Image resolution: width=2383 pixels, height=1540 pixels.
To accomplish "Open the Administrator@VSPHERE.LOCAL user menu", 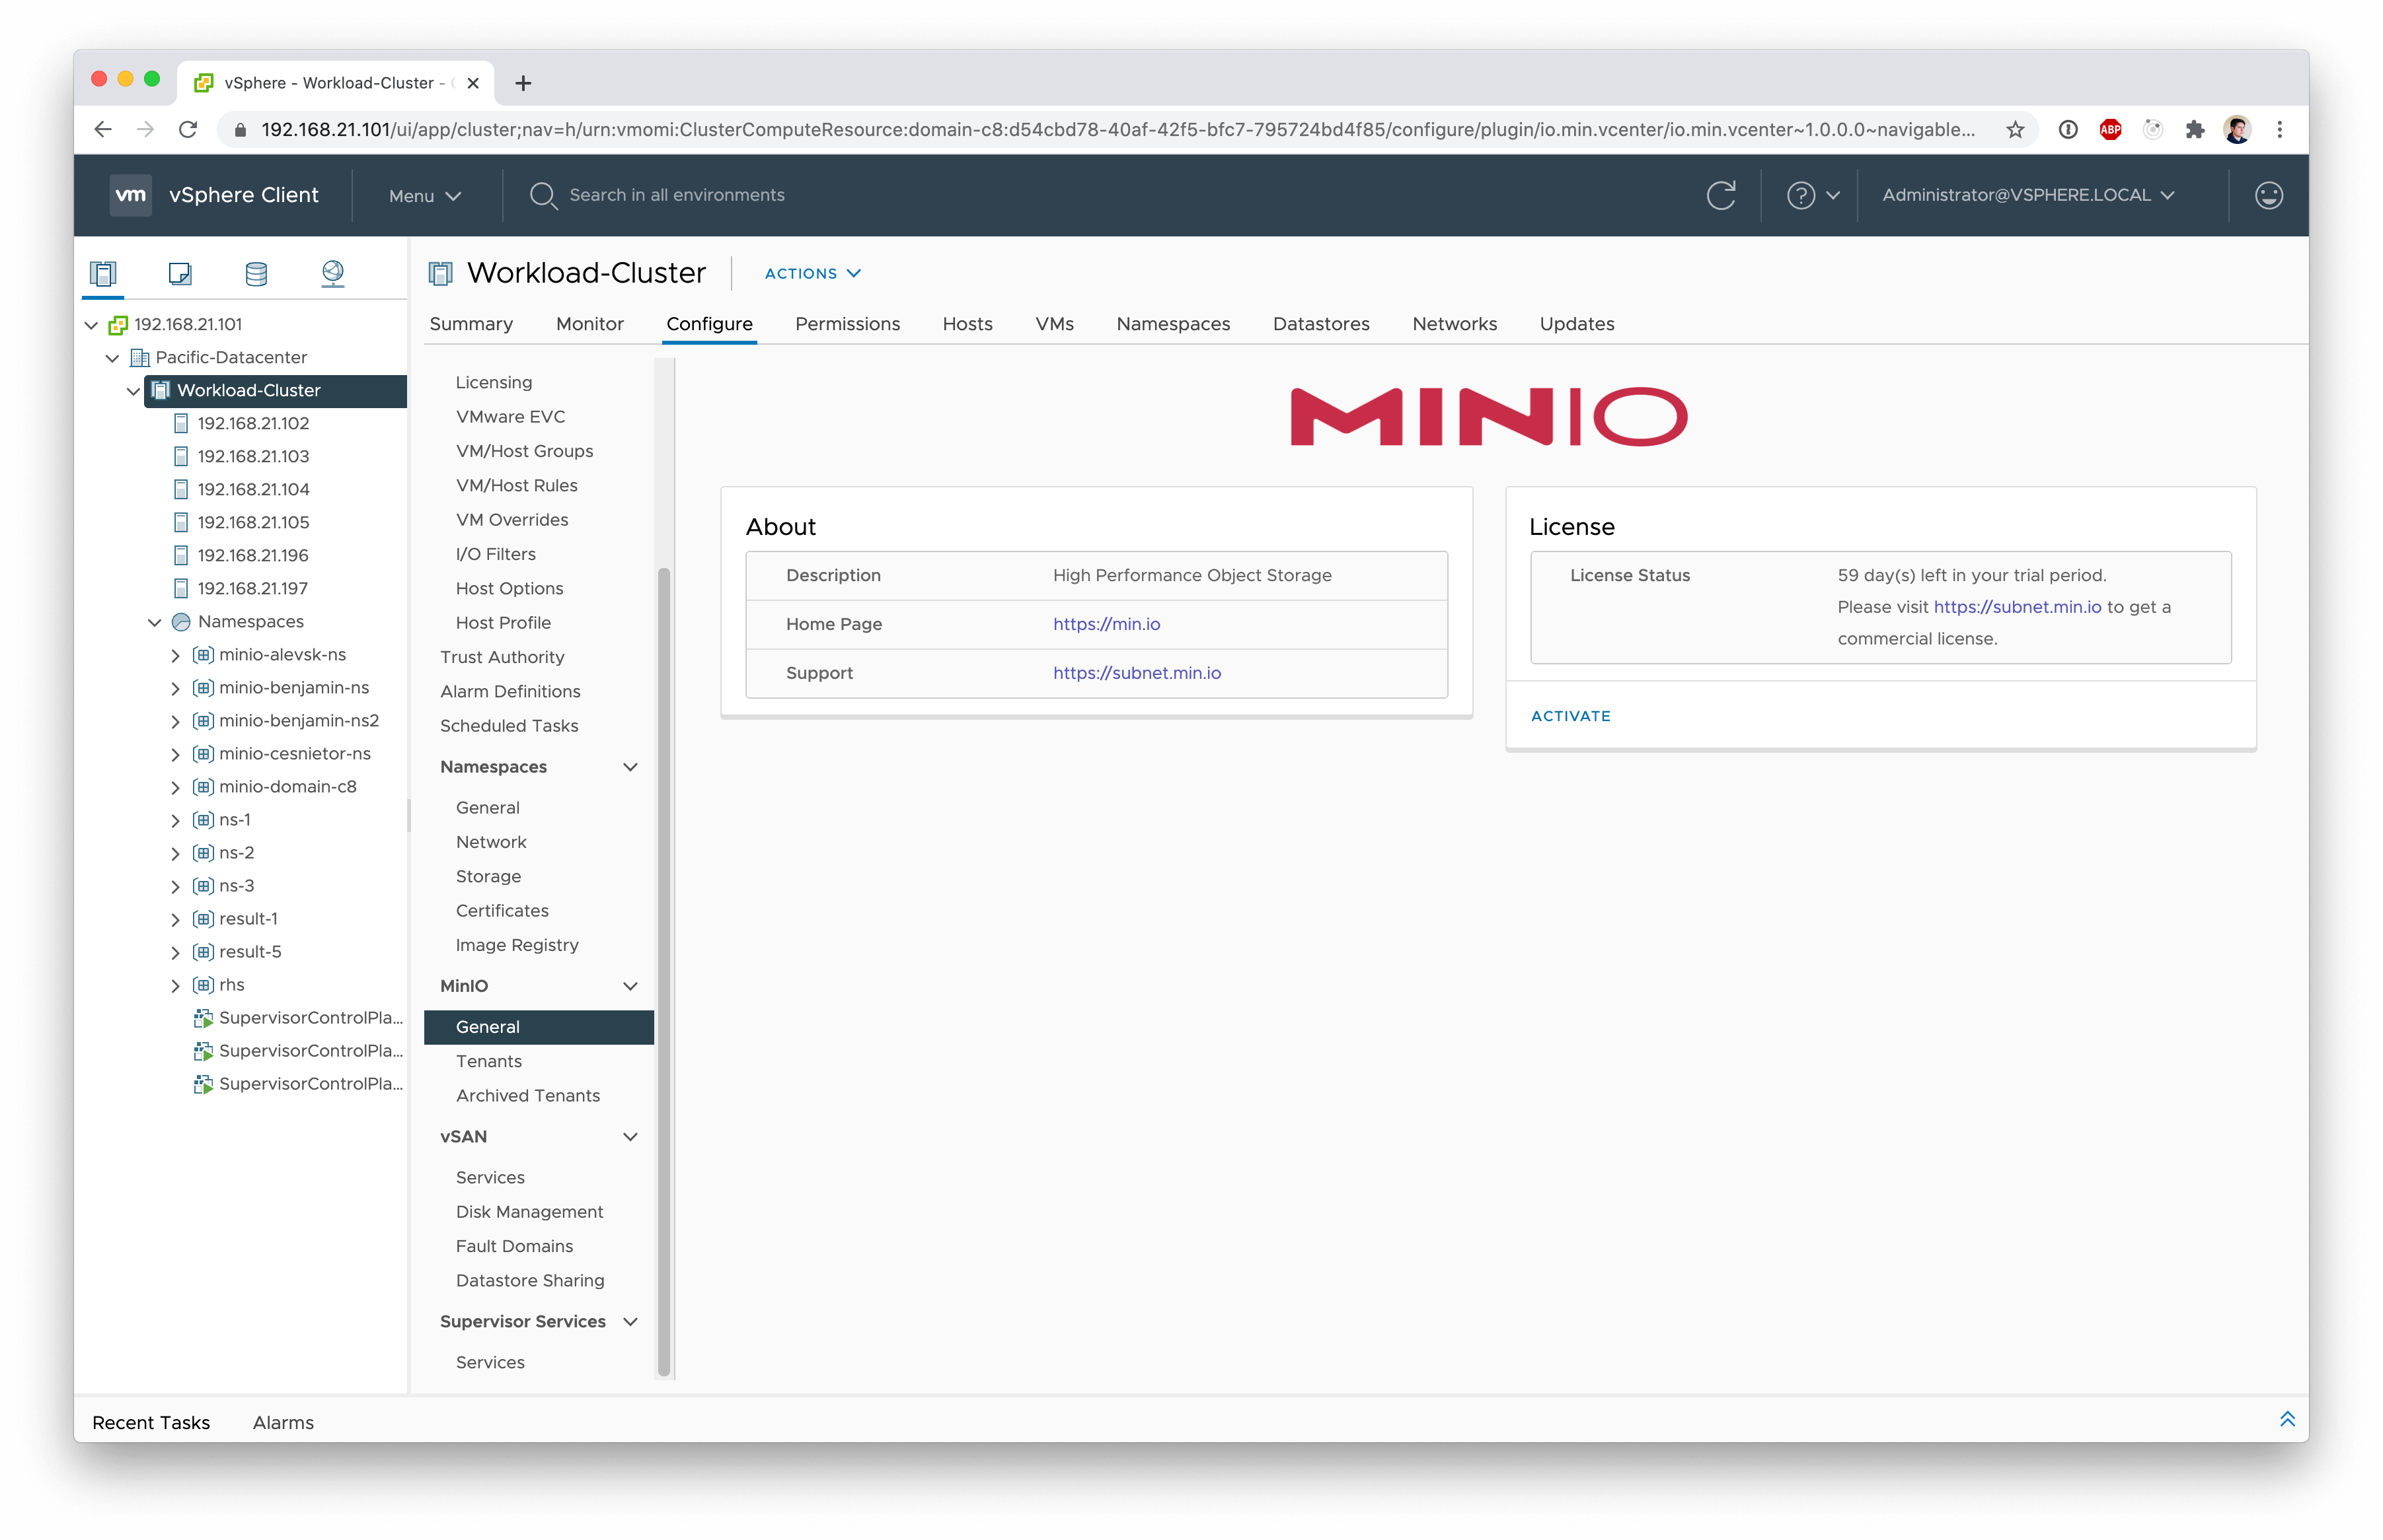I will 2028,195.
